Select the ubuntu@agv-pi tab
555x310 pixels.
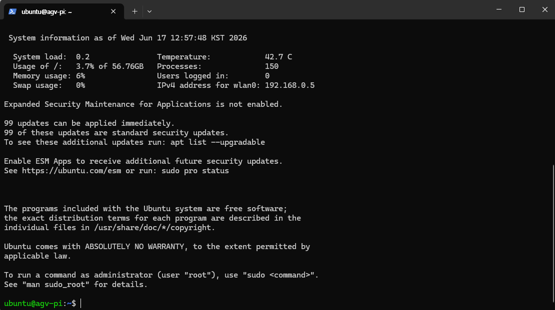tap(64, 11)
